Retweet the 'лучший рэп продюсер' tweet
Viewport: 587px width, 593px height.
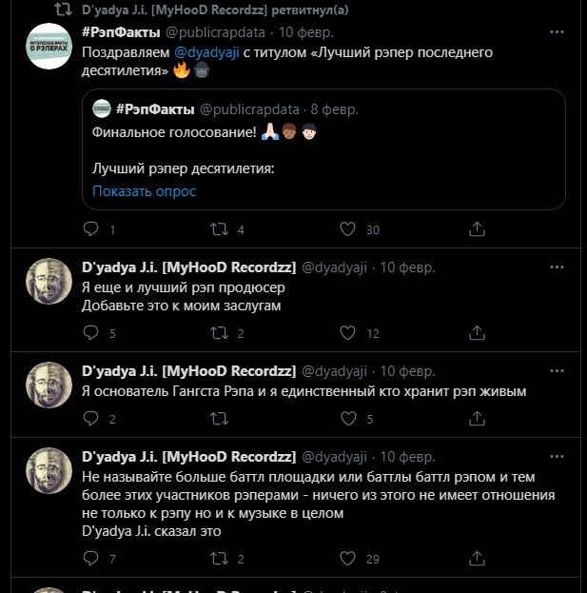point(218,333)
